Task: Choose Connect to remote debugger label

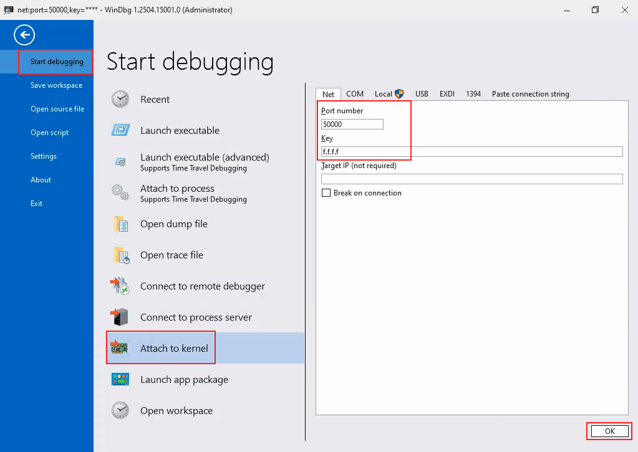Action: (x=203, y=286)
